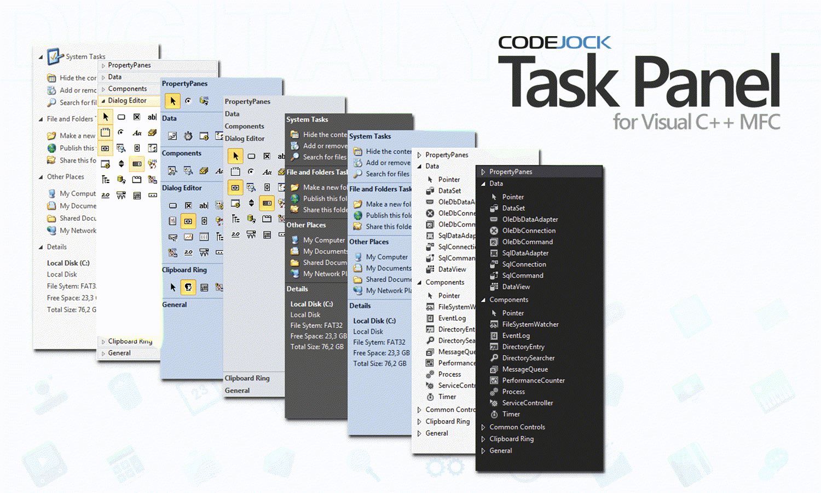Select Pointer under Data in the black panel
The height and width of the screenshot is (493, 821).
(x=507, y=197)
